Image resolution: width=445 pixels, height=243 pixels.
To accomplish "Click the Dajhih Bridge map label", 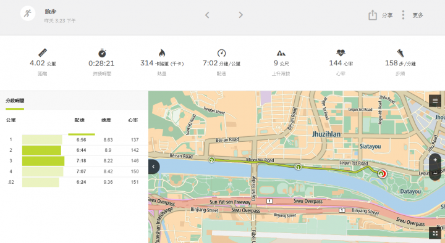I will pyautogui.click(x=254, y=189).
